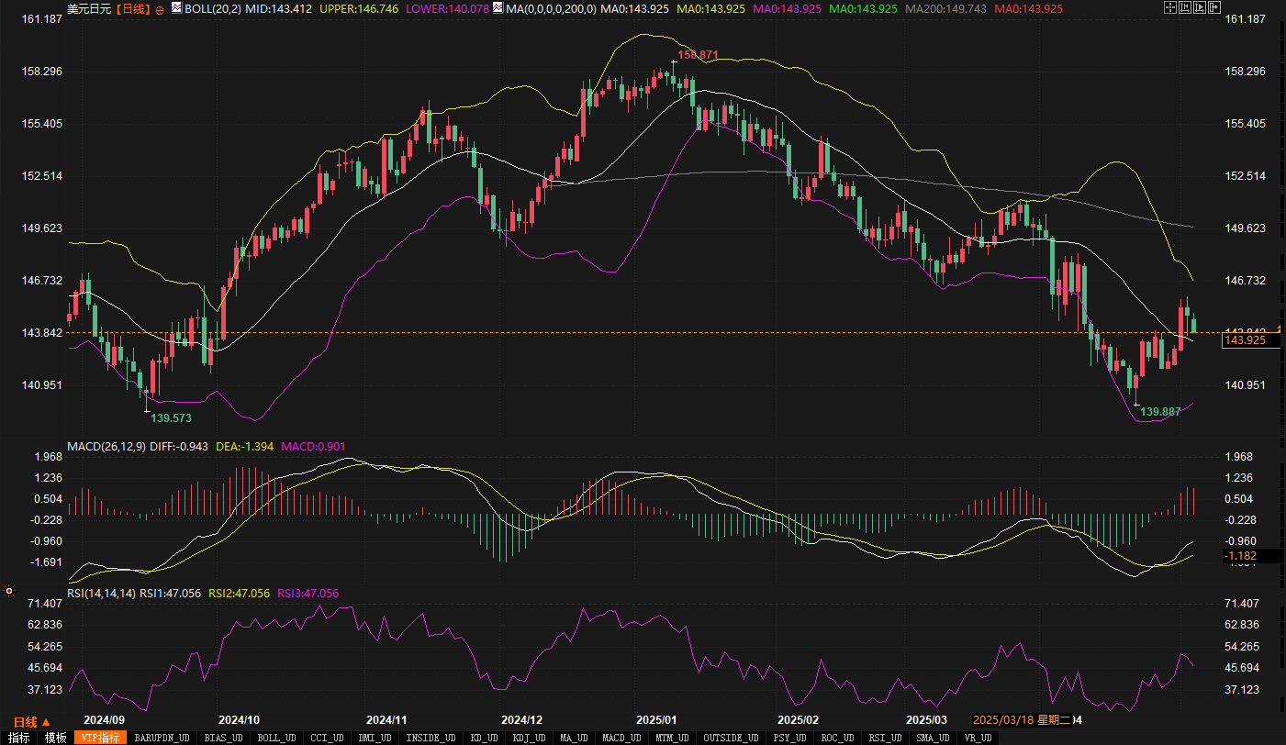Click the MA indicator chart icon
Viewport: 1286px width, 745px height.
[498, 7]
